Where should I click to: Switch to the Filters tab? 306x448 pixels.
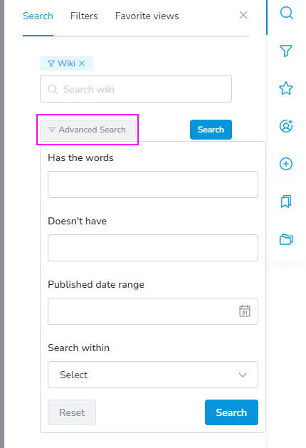click(84, 16)
